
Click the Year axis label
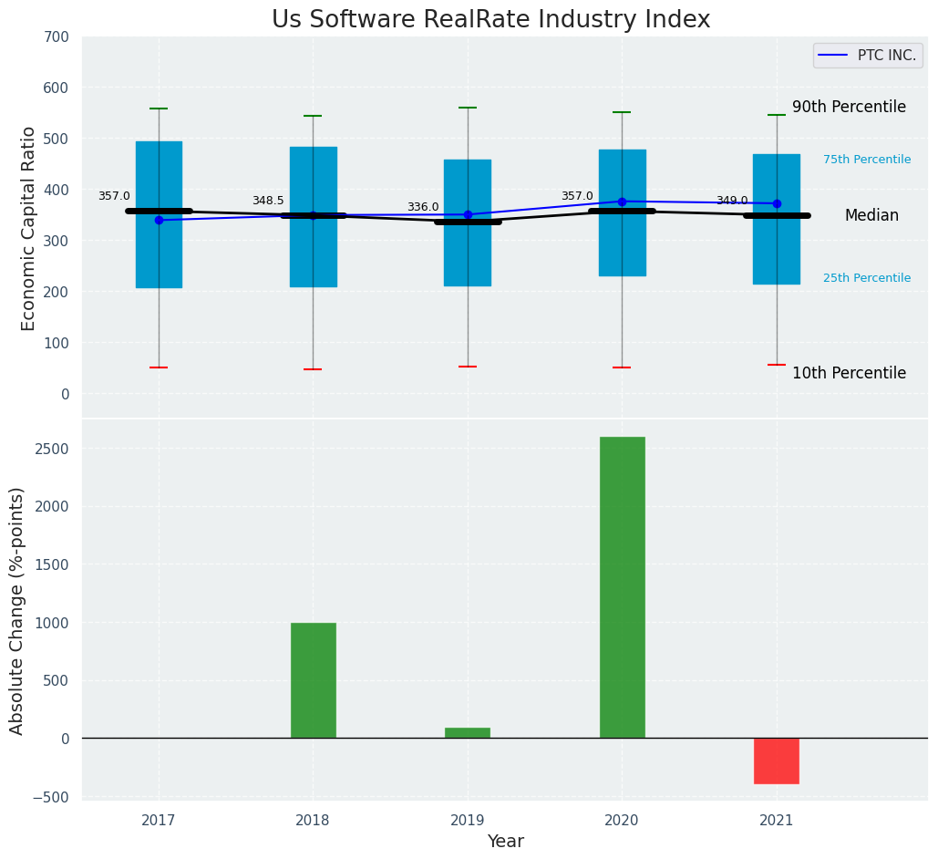point(506,841)
